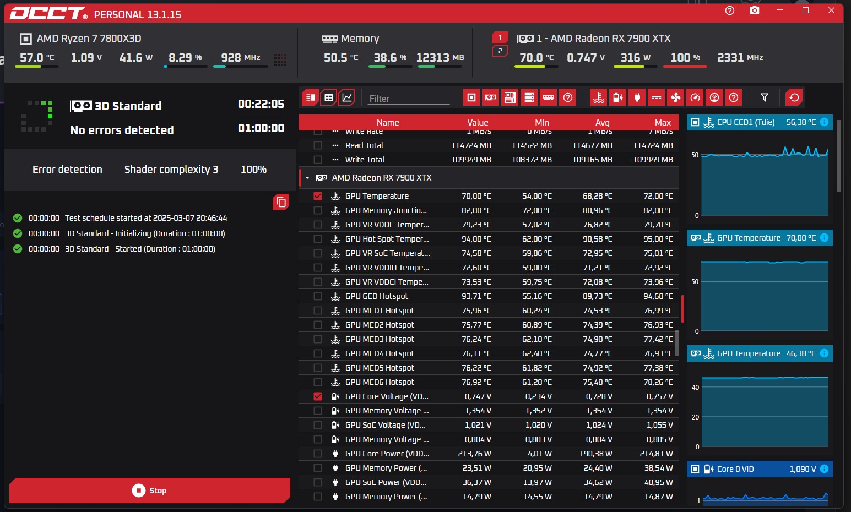Check the GPU Core Power checkbox
This screenshot has height=512, width=851.
pos(318,454)
